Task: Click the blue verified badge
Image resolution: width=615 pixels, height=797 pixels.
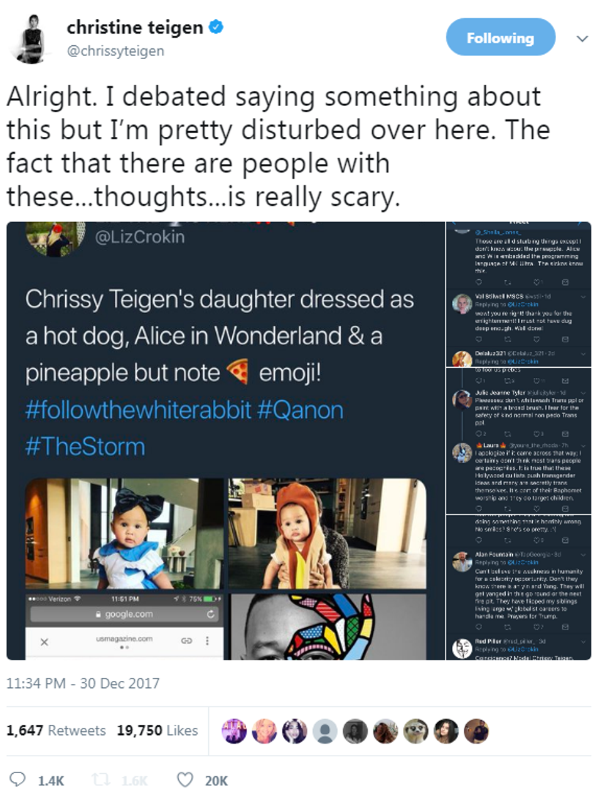Action: 217,27
